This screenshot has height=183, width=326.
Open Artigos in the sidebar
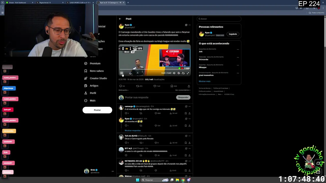click(x=91, y=86)
